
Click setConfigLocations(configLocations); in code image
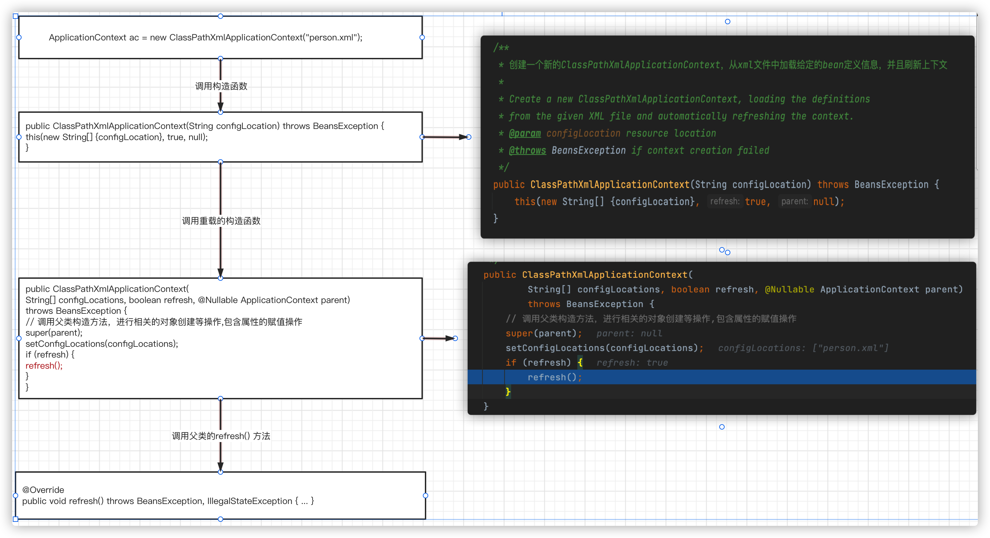(x=604, y=348)
